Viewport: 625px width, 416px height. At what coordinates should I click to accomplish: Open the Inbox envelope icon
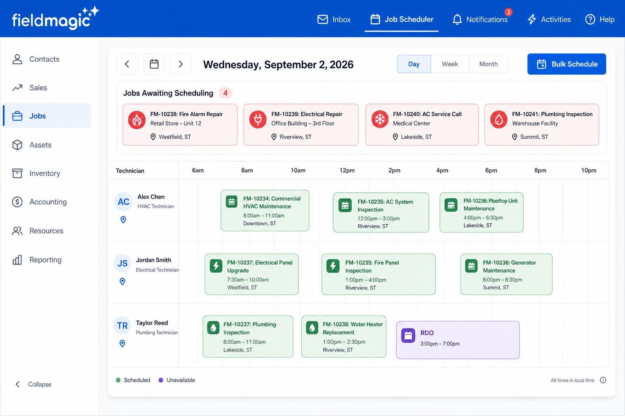click(x=323, y=19)
